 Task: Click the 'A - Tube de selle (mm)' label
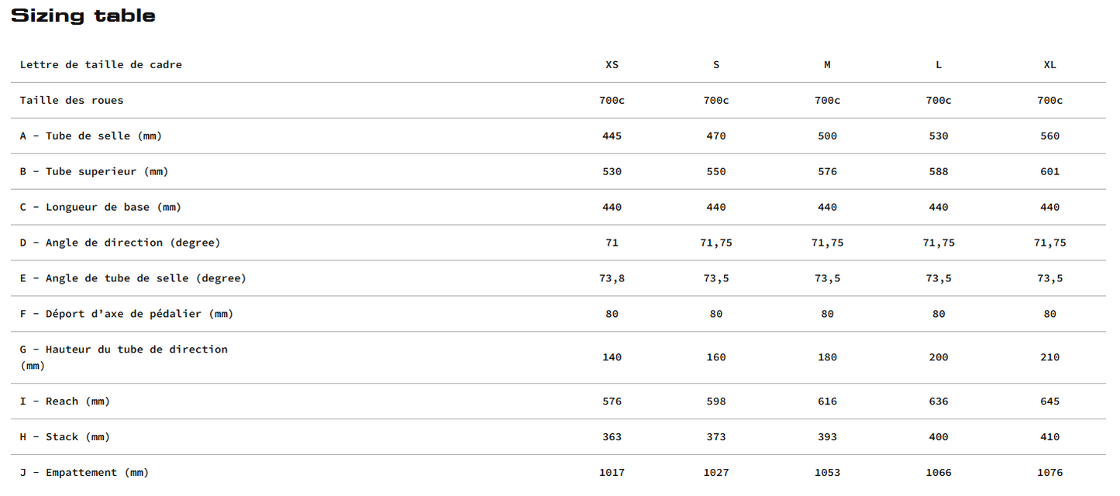(x=91, y=136)
